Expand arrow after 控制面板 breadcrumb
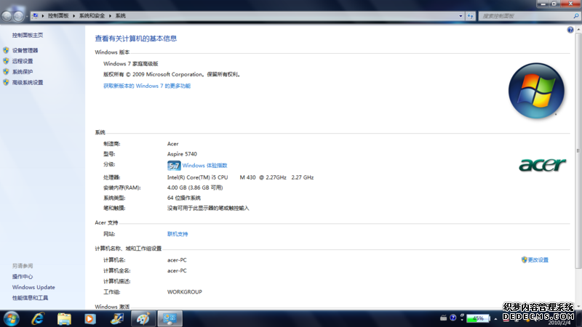The height and width of the screenshot is (327, 582). pyautogui.click(x=74, y=16)
